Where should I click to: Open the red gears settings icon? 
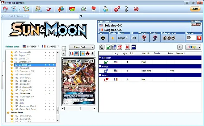coord(117,9)
